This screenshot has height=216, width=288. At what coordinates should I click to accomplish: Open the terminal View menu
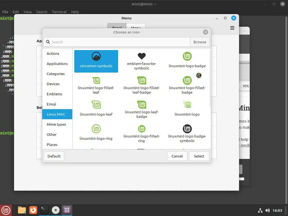pos(28,12)
